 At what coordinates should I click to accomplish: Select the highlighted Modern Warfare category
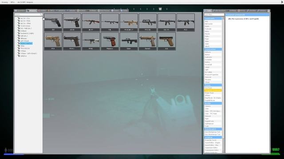(26, 43)
